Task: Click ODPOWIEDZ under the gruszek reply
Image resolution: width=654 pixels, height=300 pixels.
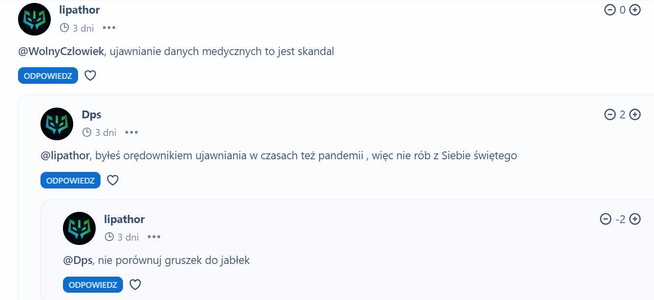Action: 93,285
